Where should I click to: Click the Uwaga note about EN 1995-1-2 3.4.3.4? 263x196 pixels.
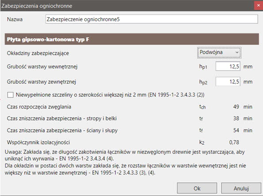[125, 155]
